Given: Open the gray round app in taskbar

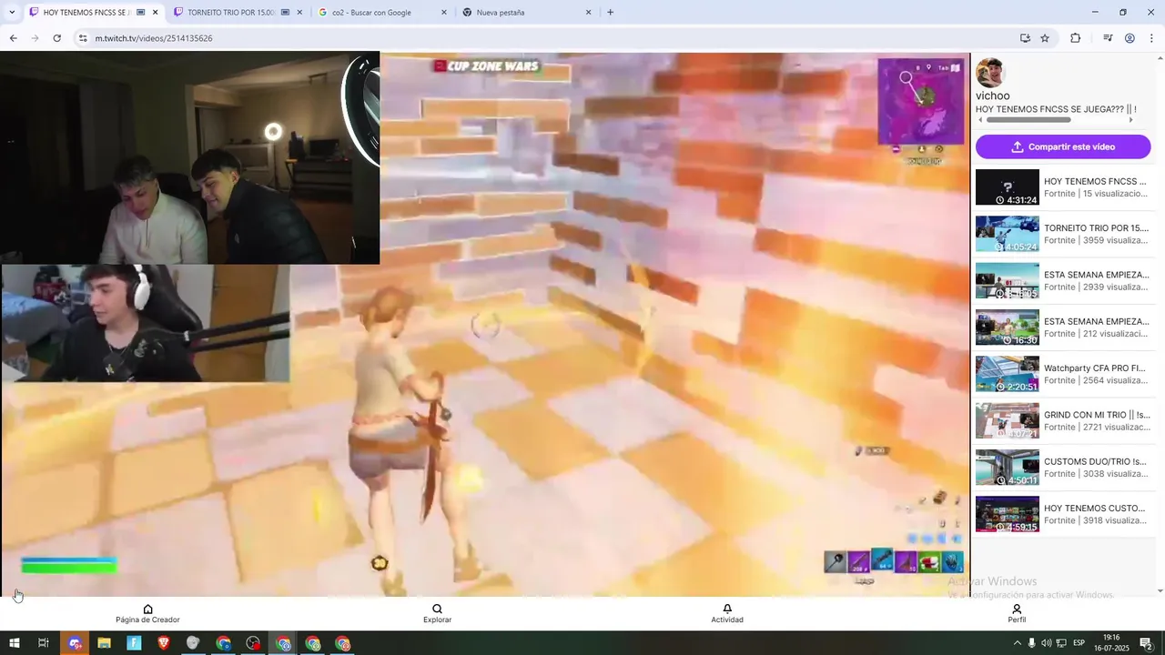Looking at the screenshot, I should [193, 643].
